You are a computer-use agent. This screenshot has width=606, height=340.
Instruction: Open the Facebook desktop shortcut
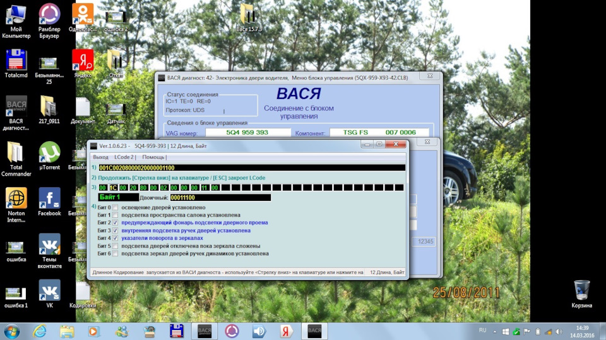49,201
